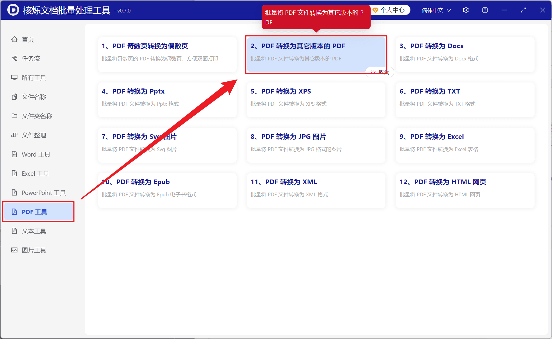Open the settings gear icon
This screenshot has height=339, width=552.
(466, 10)
